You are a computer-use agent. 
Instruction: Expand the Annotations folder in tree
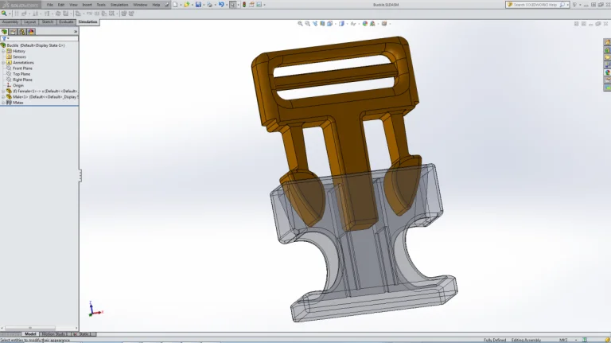tap(3, 62)
